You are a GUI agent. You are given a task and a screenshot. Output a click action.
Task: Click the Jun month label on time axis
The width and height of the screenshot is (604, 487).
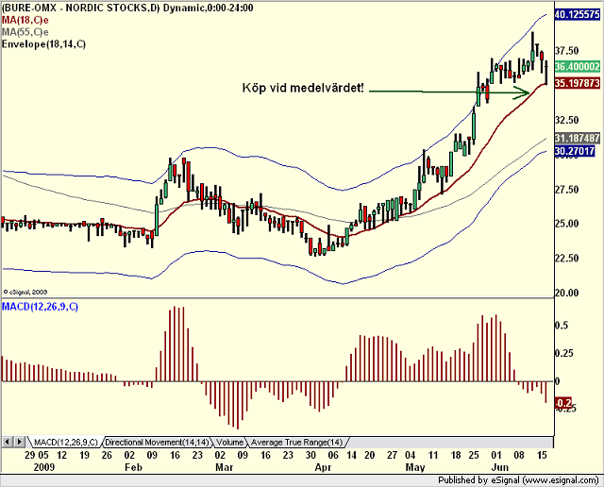tap(499, 467)
